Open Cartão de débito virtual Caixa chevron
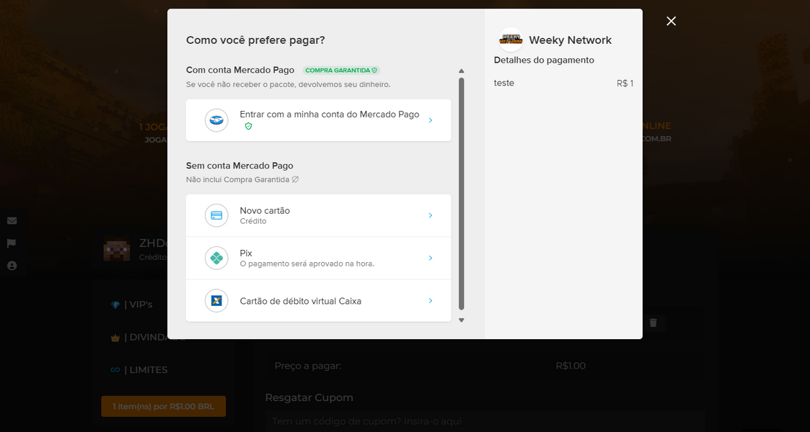The width and height of the screenshot is (810, 432). [x=431, y=301]
